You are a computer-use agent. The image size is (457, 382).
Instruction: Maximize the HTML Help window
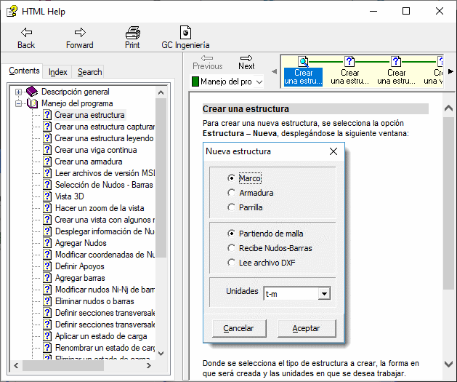pyautogui.click(x=406, y=12)
